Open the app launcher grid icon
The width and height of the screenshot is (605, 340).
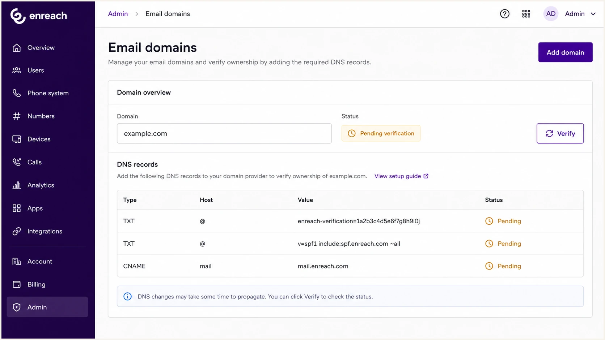[526, 14]
